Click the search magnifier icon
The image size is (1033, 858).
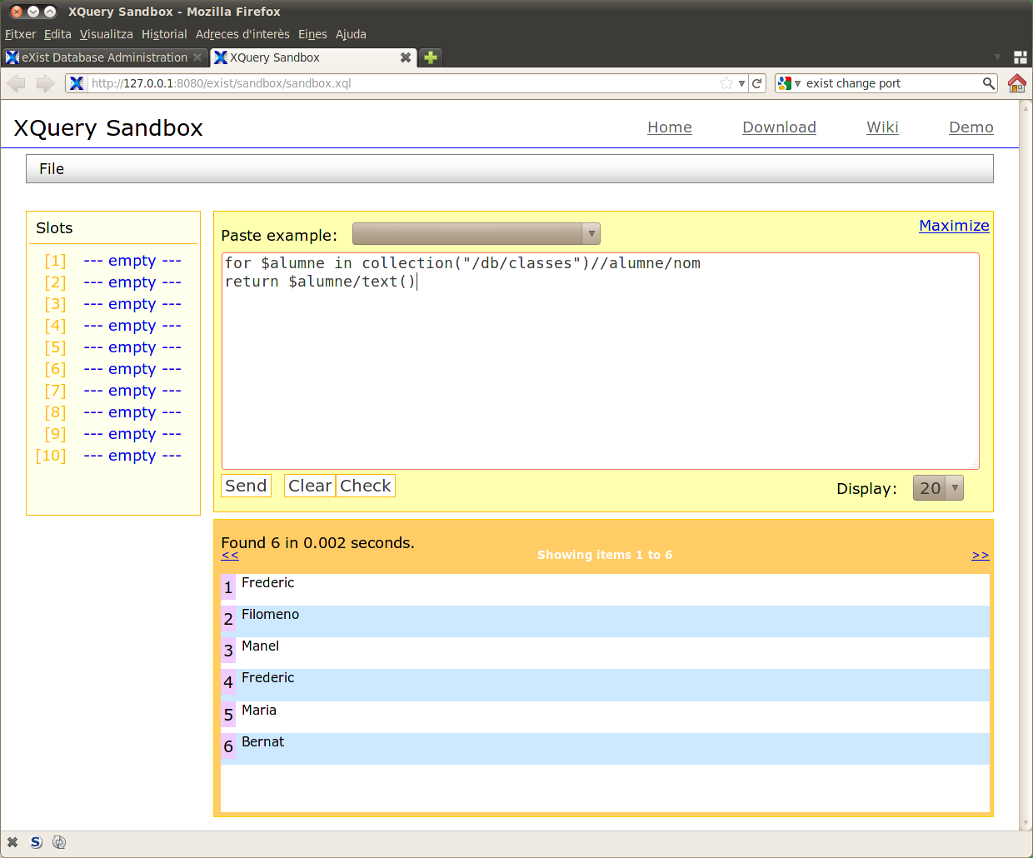point(988,83)
